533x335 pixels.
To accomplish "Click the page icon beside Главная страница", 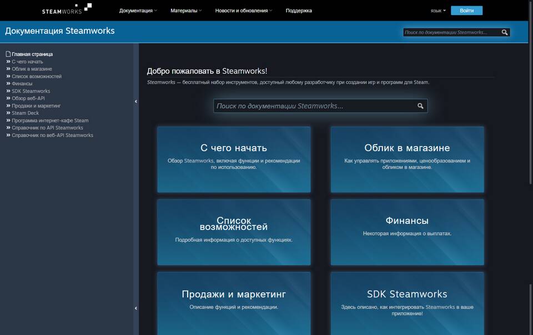I will tap(8, 54).
